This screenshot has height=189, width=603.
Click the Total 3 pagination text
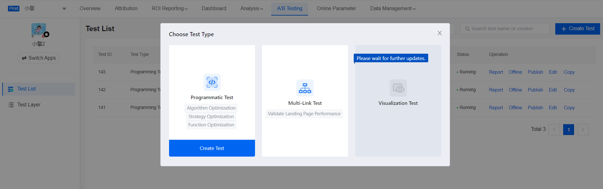click(538, 129)
